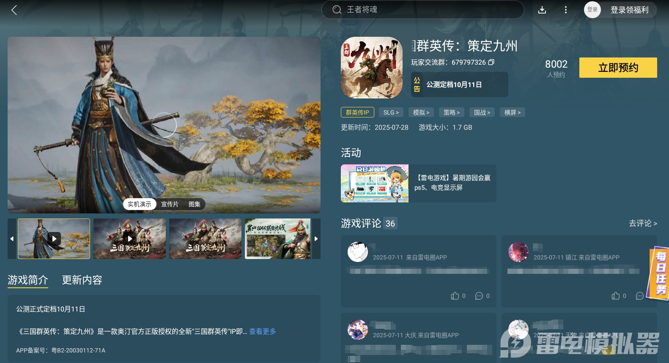Click the 游戏评论 heading
669x363 pixels.
[x=361, y=223]
